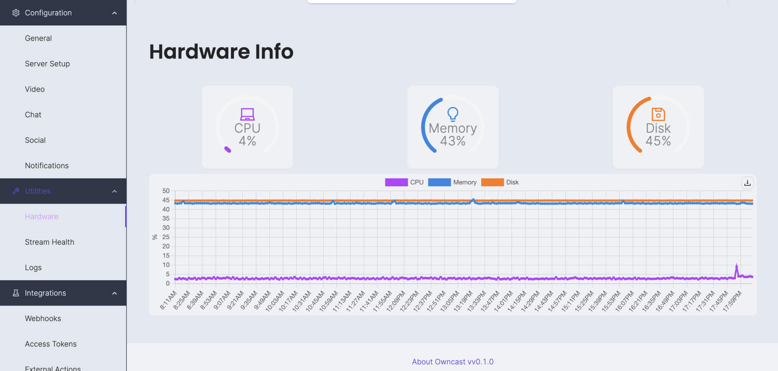Click the Integrations flask icon

click(16, 293)
